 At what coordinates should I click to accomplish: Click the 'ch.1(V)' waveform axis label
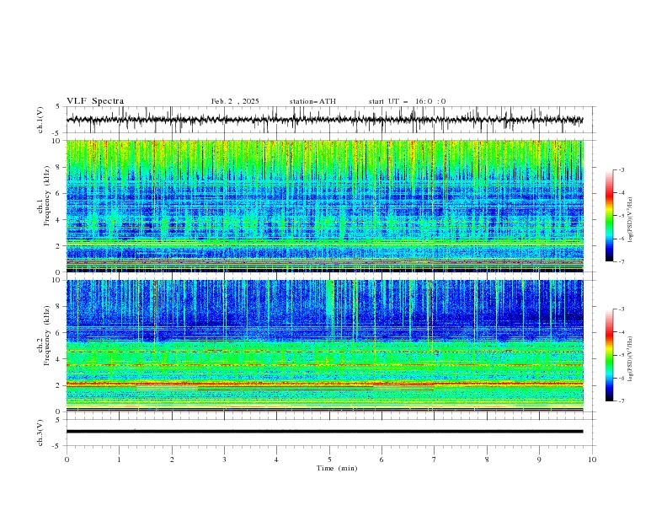click(40, 120)
